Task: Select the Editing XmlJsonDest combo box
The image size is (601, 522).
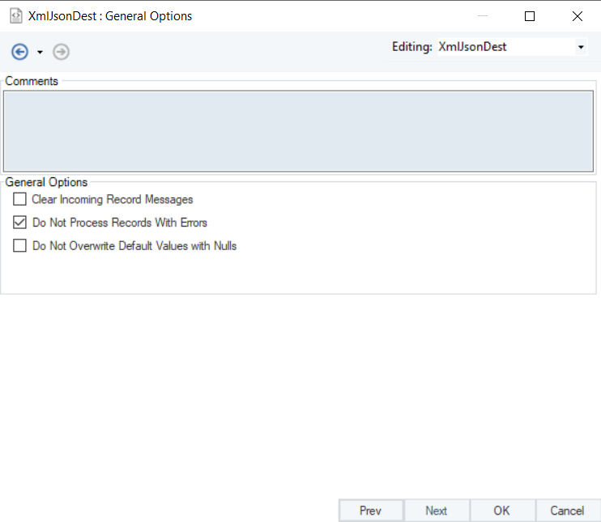Action: [x=512, y=47]
